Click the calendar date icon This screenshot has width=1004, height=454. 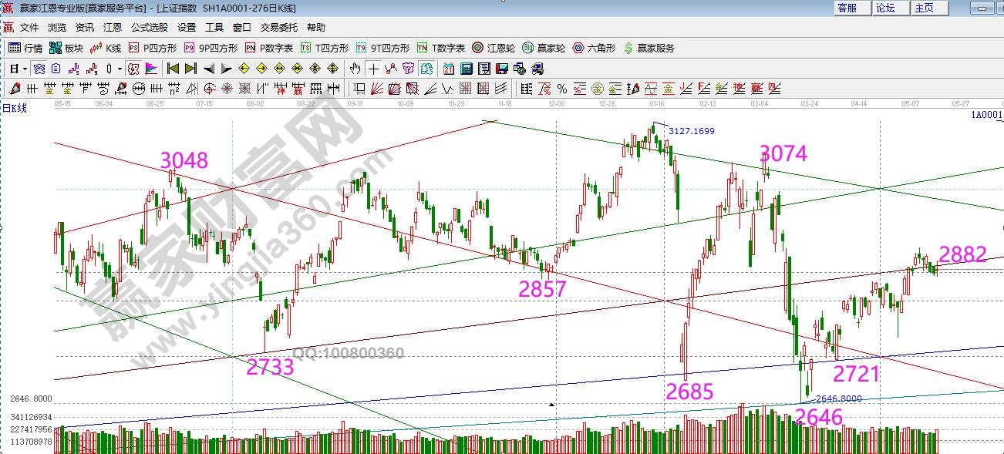click(x=448, y=69)
